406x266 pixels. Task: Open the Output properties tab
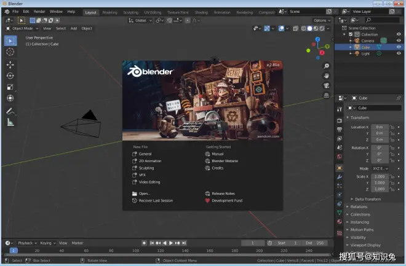(340, 129)
